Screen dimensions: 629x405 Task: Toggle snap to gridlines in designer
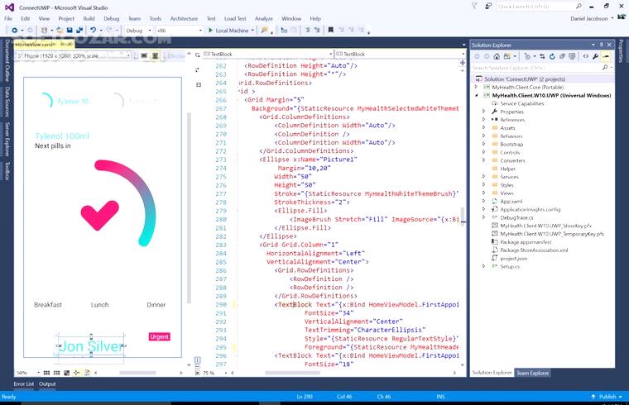(x=56, y=373)
